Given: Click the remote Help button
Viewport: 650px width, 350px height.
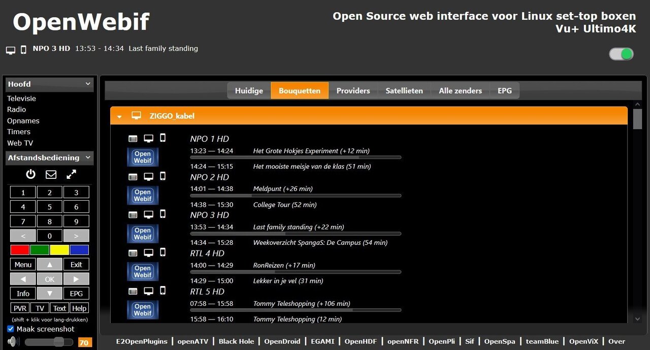Looking at the screenshot, I should pyautogui.click(x=79, y=308).
